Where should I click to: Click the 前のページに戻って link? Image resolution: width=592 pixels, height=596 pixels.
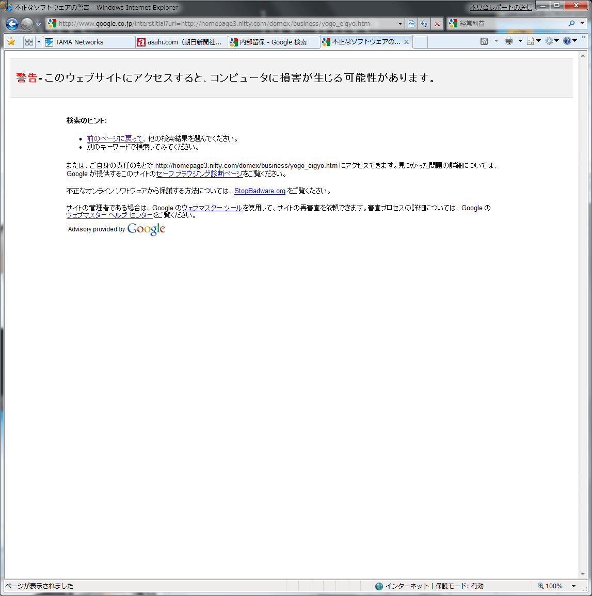[x=115, y=139]
